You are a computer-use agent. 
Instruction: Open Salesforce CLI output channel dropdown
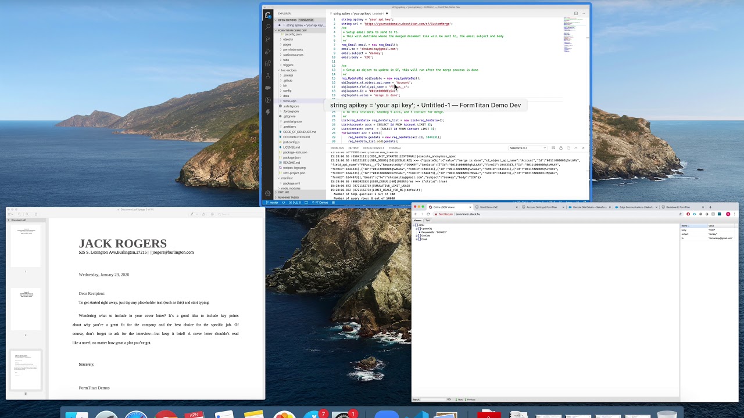point(527,148)
